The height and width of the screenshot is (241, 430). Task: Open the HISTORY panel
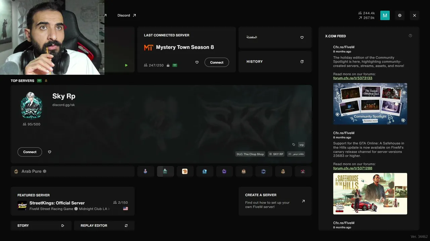275,62
